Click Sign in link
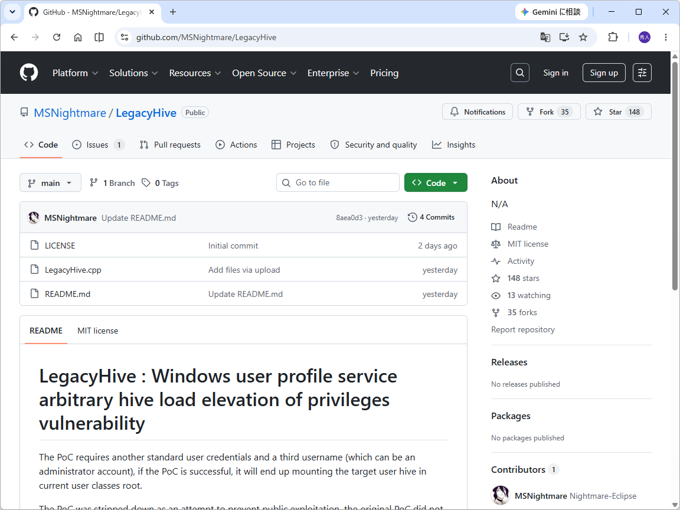This screenshot has width=680, height=510. click(x=555, y=73)
